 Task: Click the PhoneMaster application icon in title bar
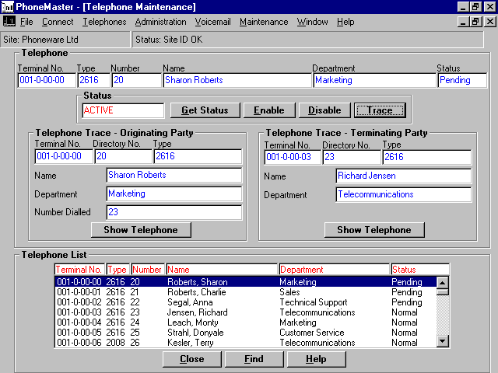[x=8, y=7]
